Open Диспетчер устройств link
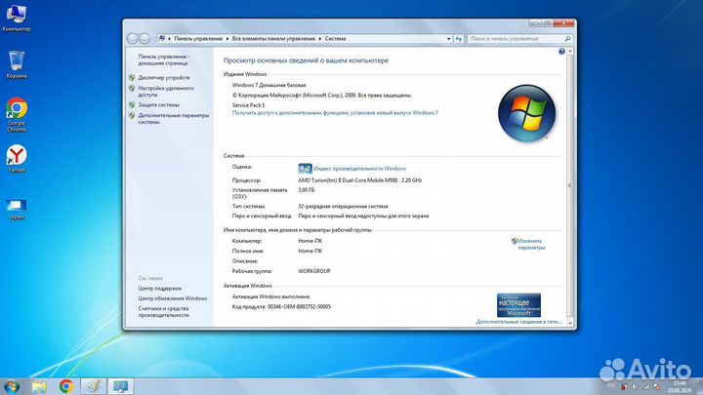The height and width of the screenshot is (395, 703). [x=164, y=77]
